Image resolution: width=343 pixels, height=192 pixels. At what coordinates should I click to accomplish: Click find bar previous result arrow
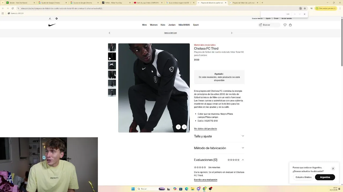pyautogui.click(x=295, y=14)
